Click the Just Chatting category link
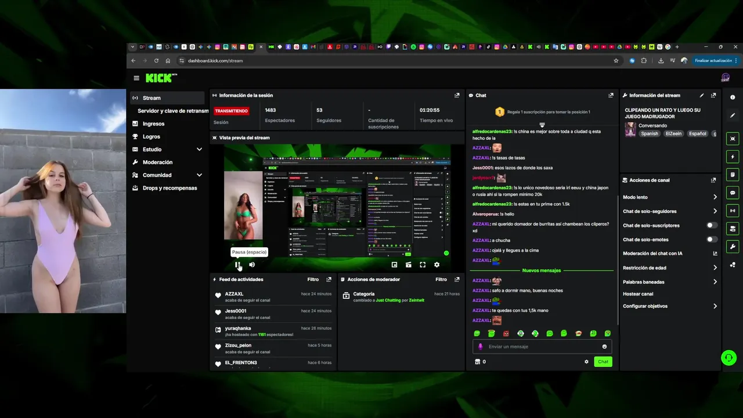The image size is (743, 418). click(x=388, y=300)
